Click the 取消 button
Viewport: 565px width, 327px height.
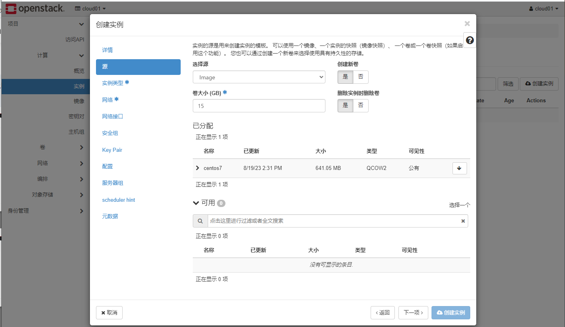click(109, 313)
